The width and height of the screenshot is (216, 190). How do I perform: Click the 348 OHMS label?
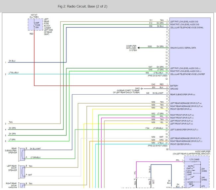pos(204,179)
